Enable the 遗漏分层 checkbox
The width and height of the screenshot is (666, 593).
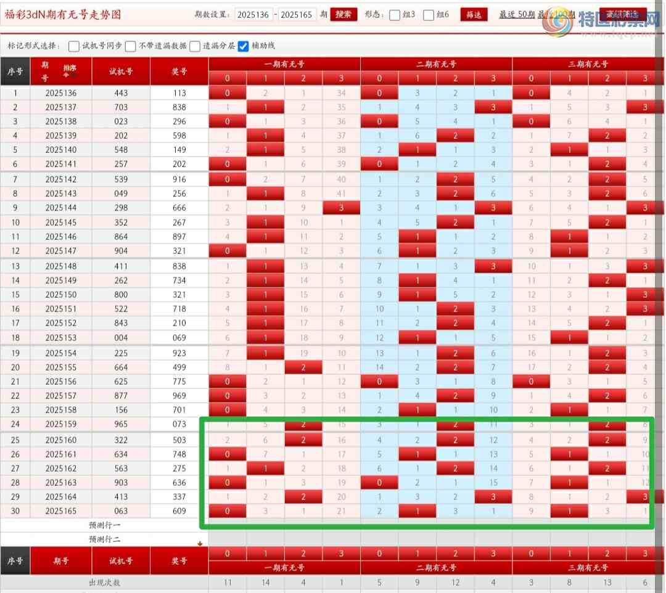click(x=195, y=46)
